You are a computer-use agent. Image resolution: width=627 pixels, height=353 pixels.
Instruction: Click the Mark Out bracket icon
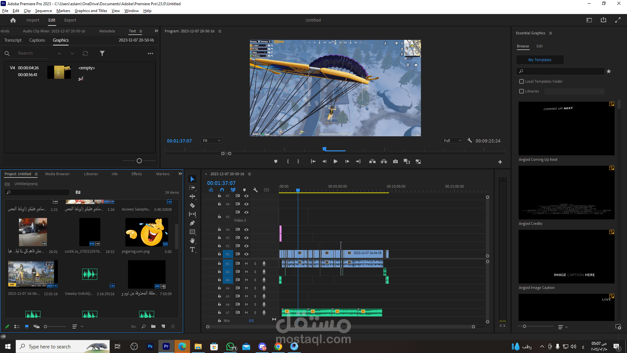click(298, 161)
